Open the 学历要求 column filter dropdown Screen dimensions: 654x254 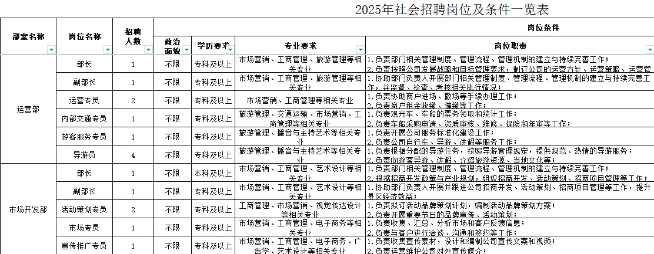pyautogui.click(x=230, y=50)
